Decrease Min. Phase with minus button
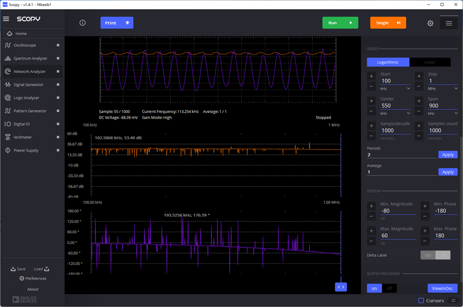The height and width of the screenshot is (307, 463). (424, 216)
